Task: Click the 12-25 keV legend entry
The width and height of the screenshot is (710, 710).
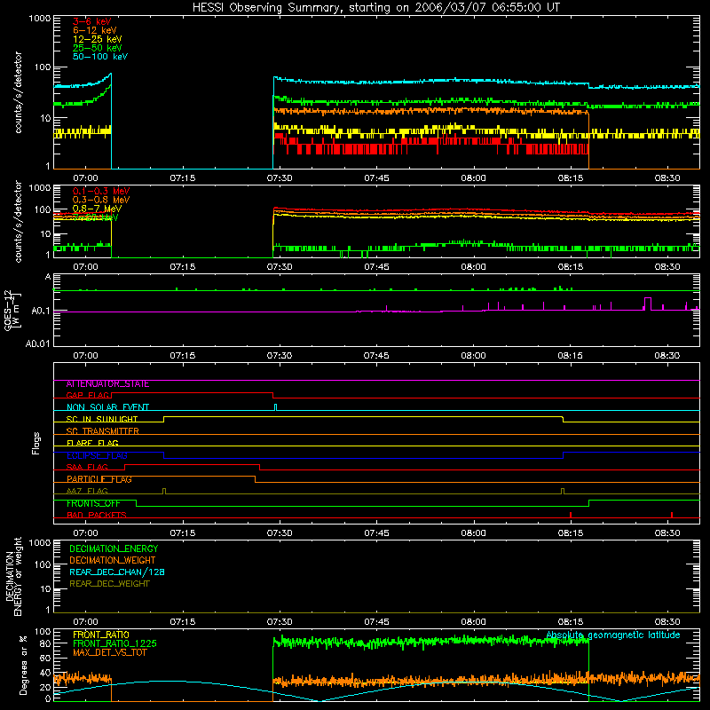Action: pyautogui.click(x=97, y=39)
